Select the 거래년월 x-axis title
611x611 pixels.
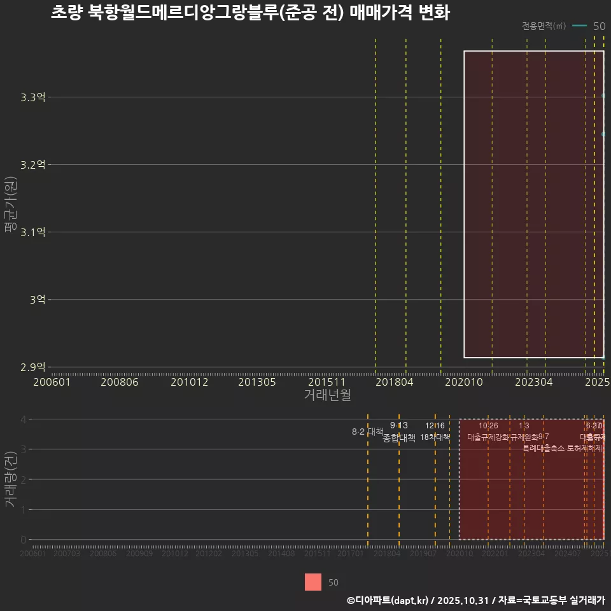click(x=326, y=395)
